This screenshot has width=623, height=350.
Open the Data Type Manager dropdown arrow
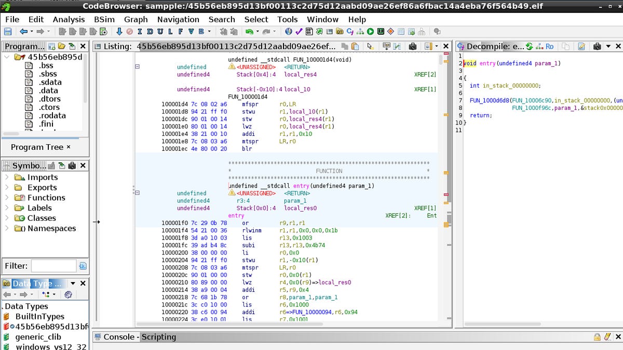pos(73,283)
